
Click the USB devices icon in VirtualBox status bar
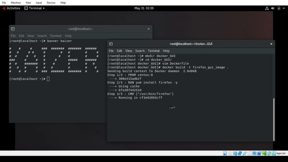(245, 153)
